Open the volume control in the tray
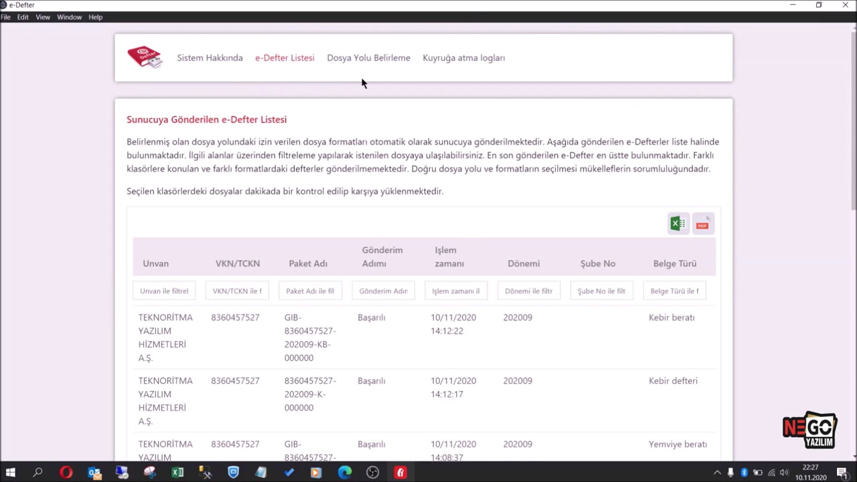 pos(784,473)
